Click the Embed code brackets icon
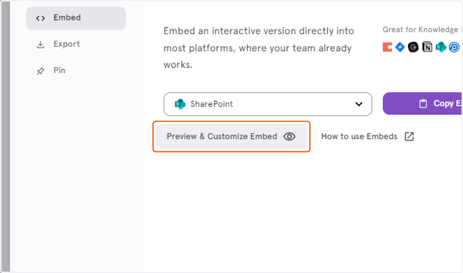 pyautogui.click(x=40, y=18)
